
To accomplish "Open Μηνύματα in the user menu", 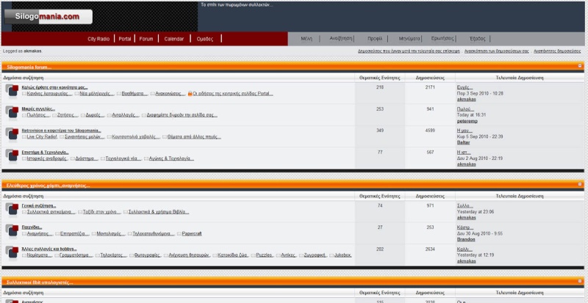I will 409,38.
